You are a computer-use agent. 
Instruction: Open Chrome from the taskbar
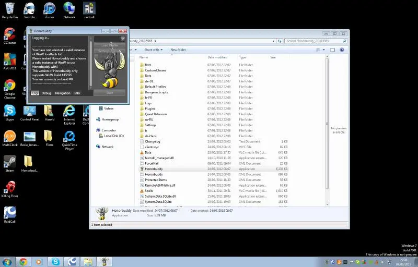[x=23, y=262]
